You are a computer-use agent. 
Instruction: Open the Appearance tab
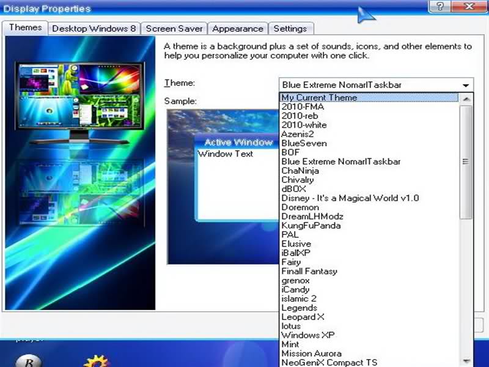[238, 29]
